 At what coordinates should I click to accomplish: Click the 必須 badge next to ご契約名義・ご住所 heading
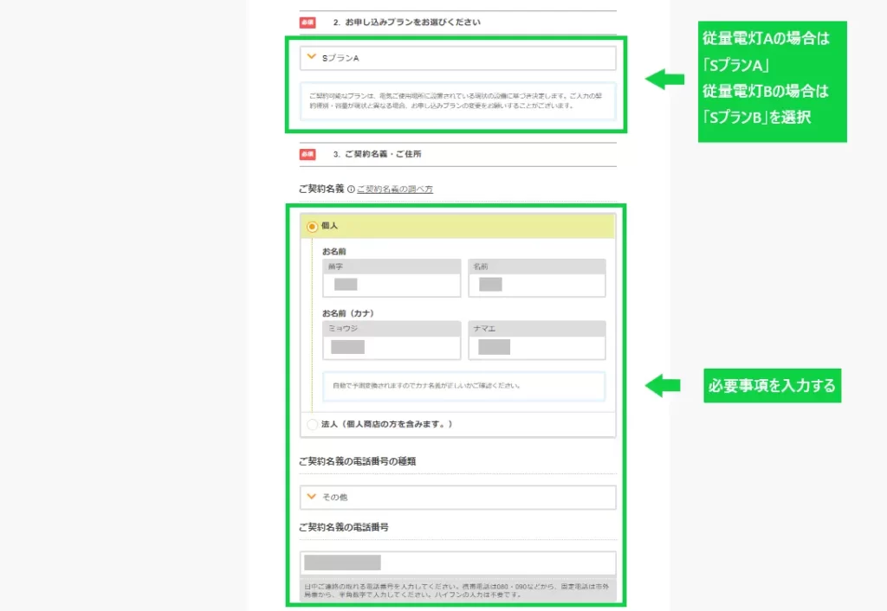pos(308,154)
